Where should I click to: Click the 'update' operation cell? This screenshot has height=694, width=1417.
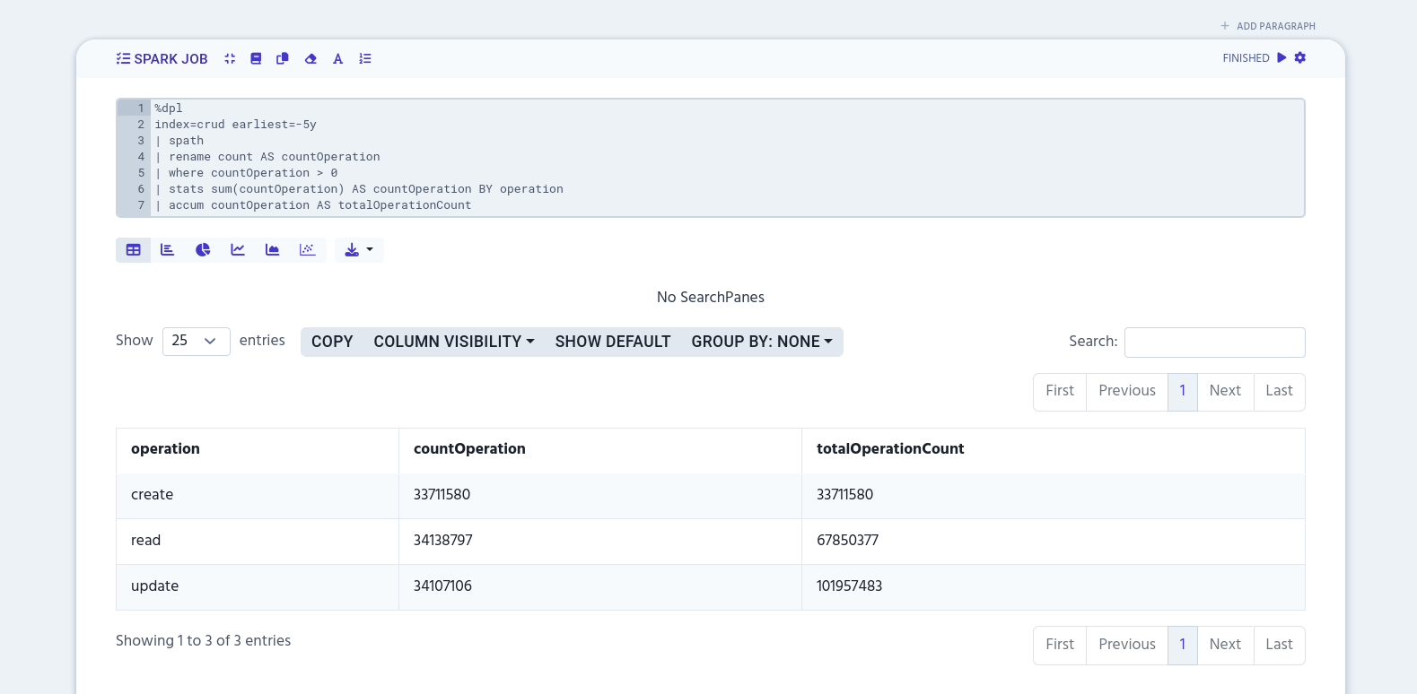pos(258,586)
